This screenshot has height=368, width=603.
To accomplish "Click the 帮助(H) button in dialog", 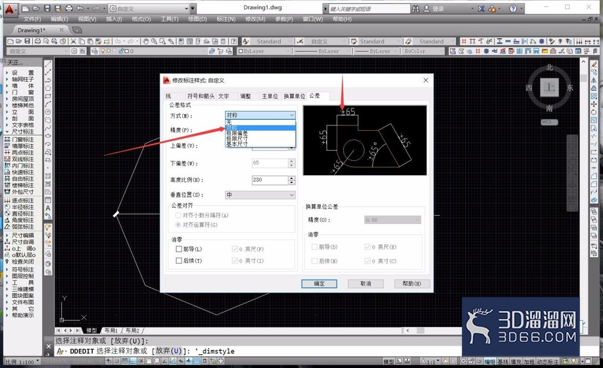I will (x=412, y=284).
